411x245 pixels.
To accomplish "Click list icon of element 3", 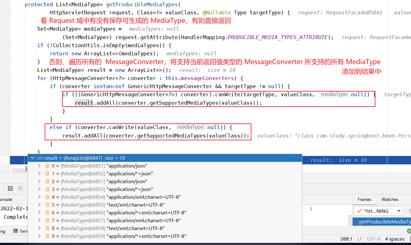I will (x=47, y=189).
